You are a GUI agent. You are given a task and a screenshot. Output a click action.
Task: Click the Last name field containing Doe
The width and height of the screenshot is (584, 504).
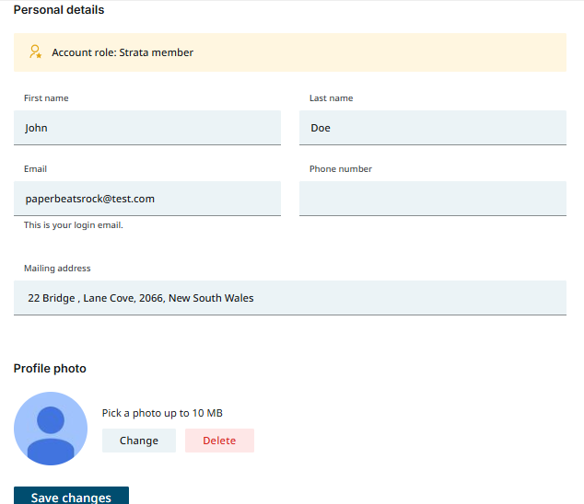click(433, 128)
